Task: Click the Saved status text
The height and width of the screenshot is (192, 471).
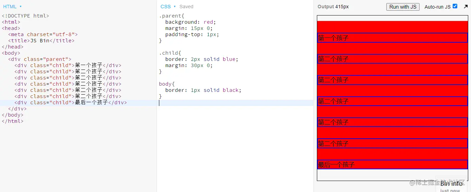Action: (186, 7)
